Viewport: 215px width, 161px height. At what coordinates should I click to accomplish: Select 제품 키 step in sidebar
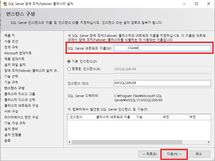(x=10, y=36)
